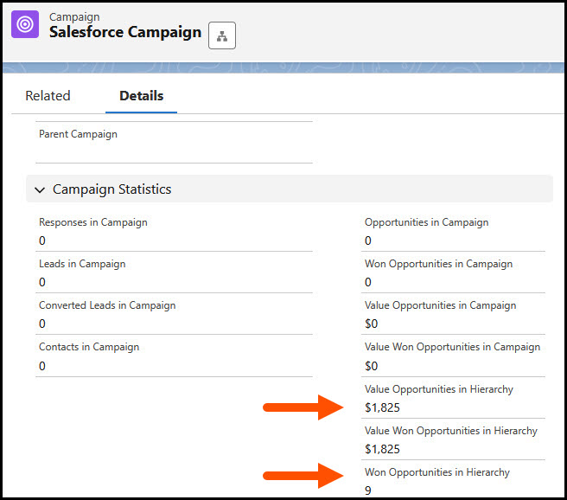Viewport: 567px width, 500px height.
Task: Click the Value Won Opportunities in Hierarchy label
Action: tap(451, 431)
